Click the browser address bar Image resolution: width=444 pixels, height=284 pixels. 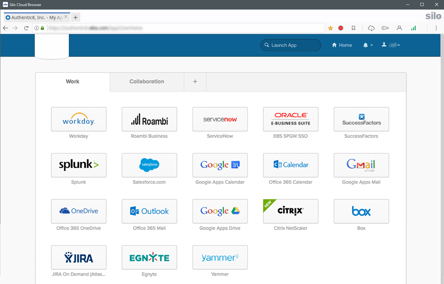click(178, 28)
